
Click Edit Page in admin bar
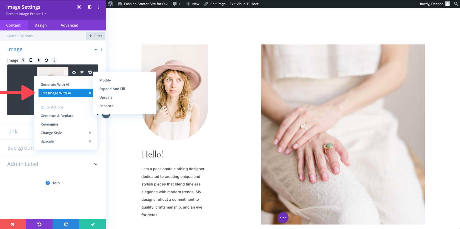(215, 4)
